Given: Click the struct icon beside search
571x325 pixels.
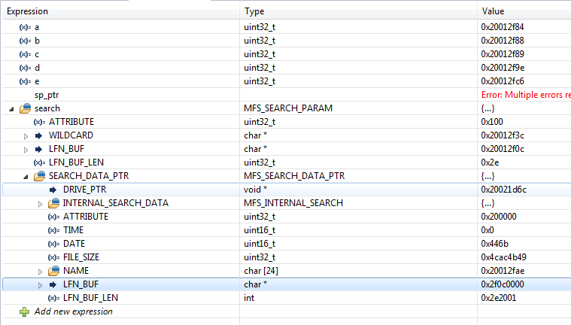Looking at the screenshot, I should point(25,108).
